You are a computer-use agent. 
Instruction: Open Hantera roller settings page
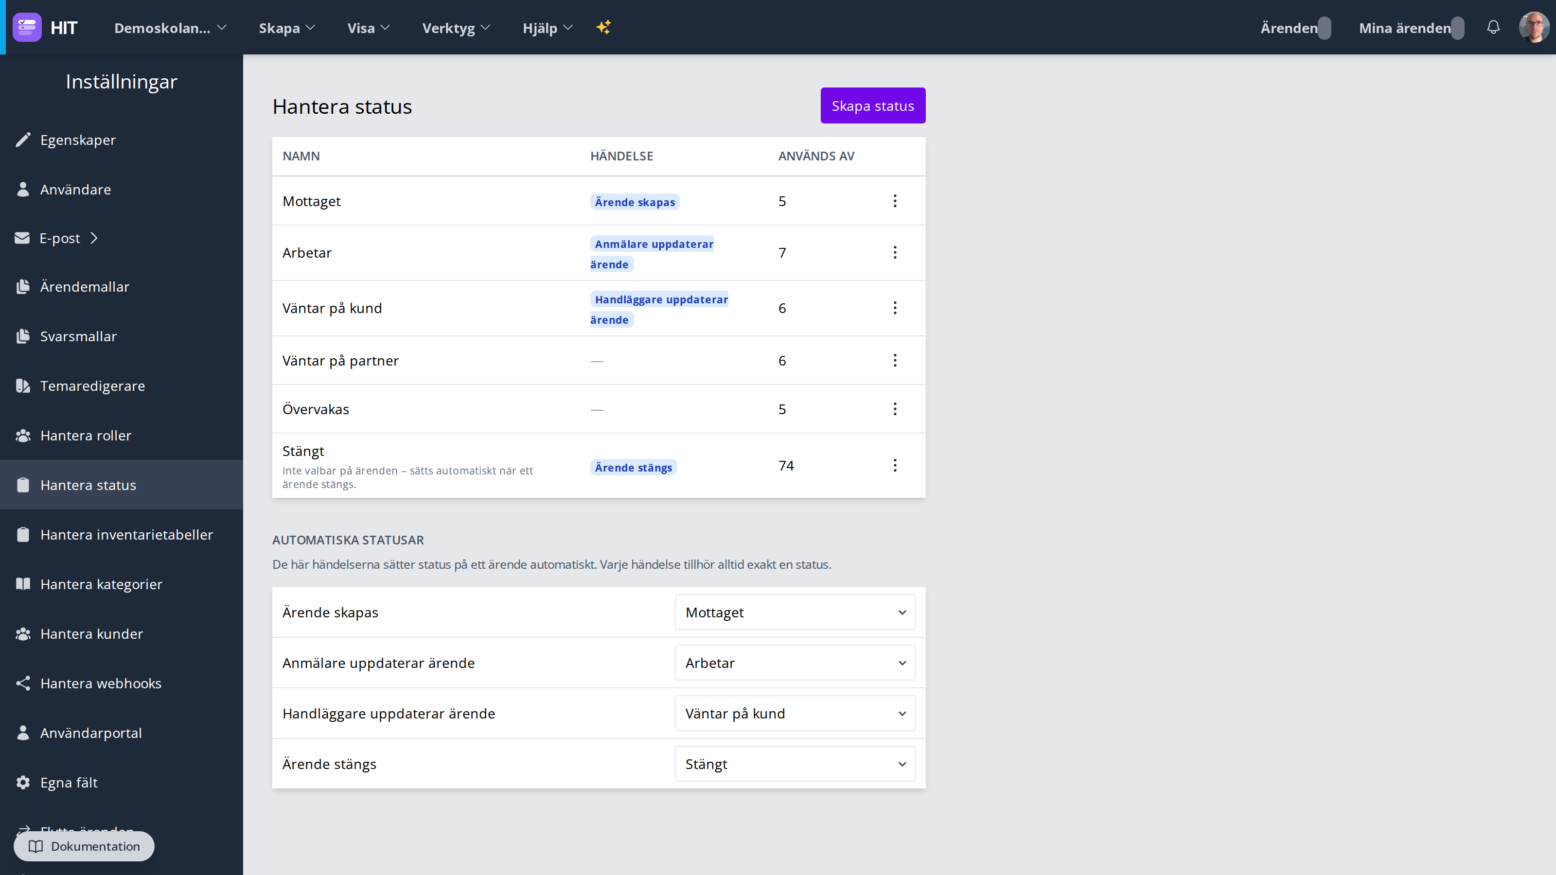click(122, 435)
